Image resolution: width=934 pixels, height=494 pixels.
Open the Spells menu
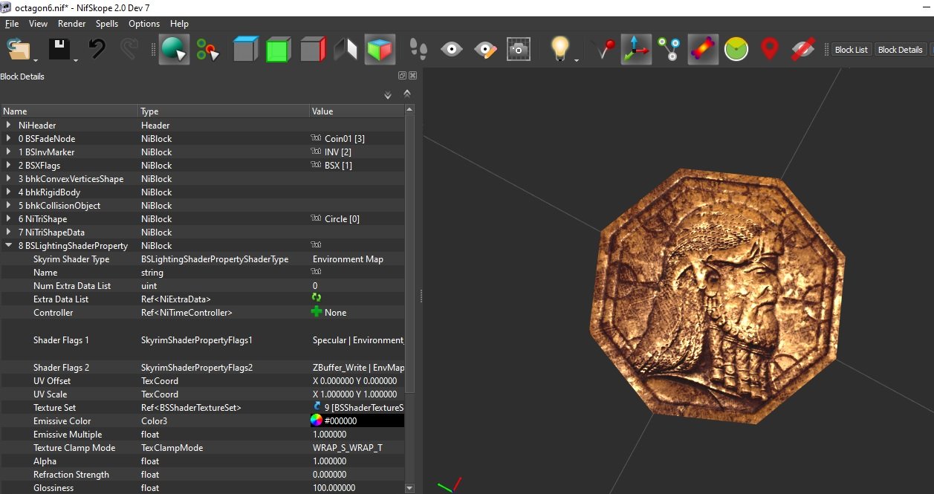(x=107, y=24)
